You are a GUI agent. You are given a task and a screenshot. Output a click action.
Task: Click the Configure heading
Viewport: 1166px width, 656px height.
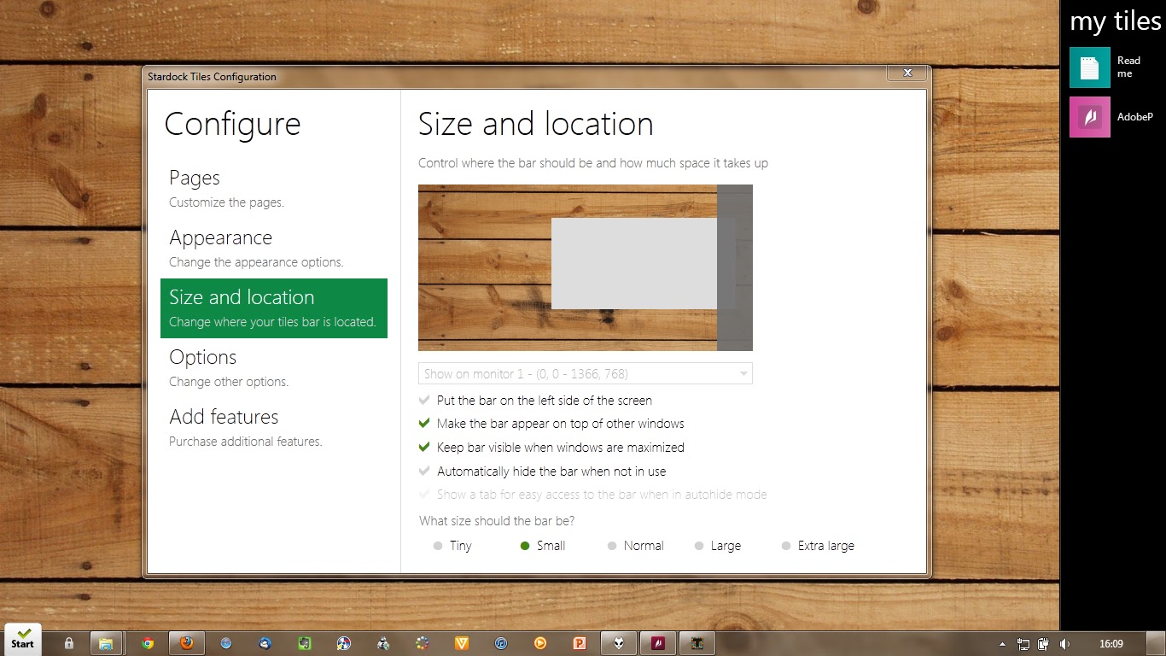[232, 125]
